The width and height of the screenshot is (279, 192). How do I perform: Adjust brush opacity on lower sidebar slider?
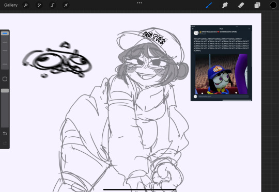pos(5,108)
